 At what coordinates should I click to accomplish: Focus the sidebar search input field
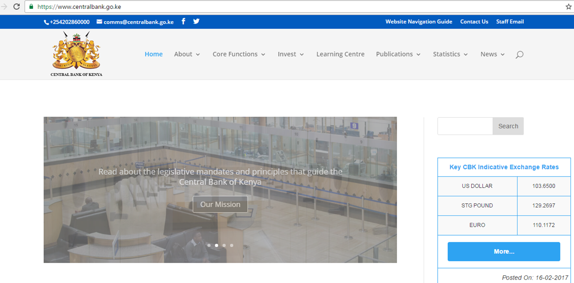pyautogui.click(x=465, y=126)
